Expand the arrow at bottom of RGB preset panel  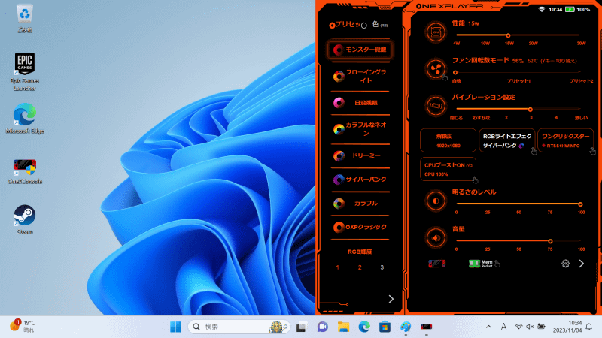pos(391,299)
